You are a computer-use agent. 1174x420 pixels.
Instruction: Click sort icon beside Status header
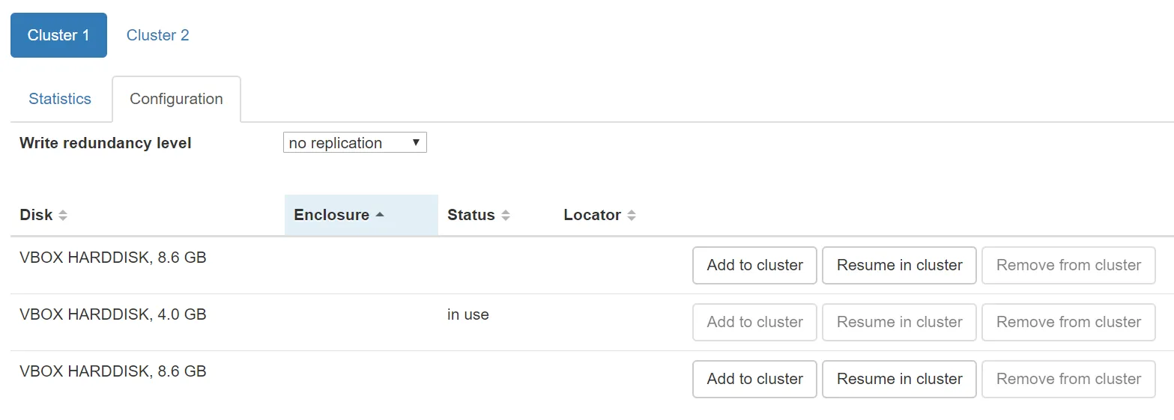pyautogui.click(x=506, y=216)
